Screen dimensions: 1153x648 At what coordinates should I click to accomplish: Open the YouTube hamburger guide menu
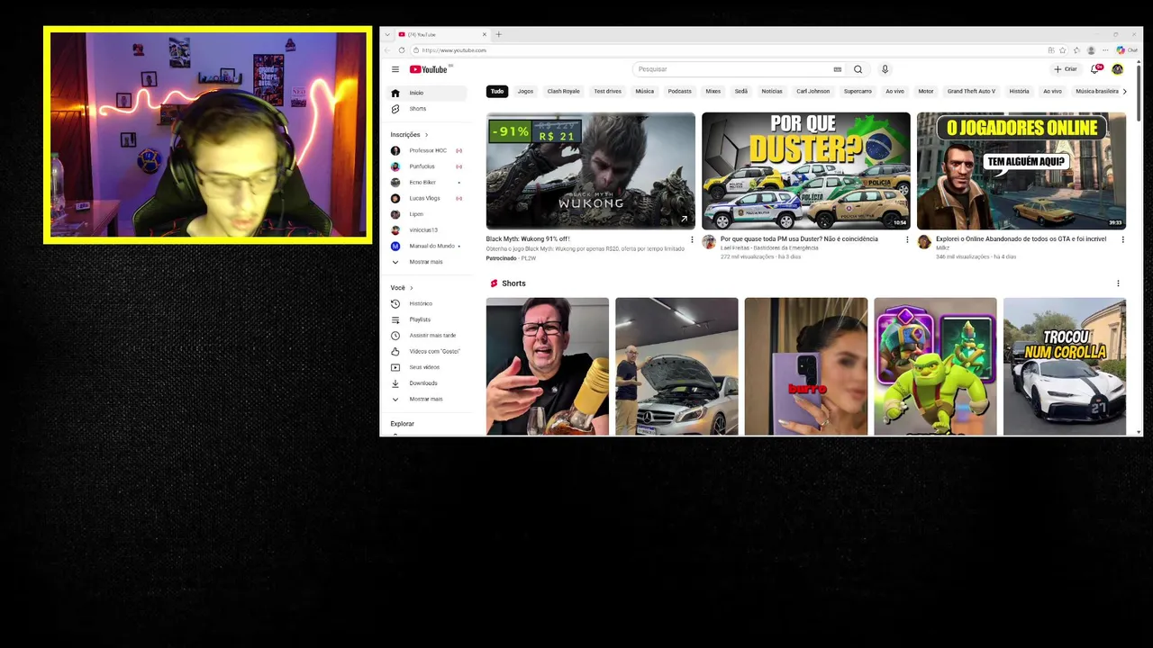(x=395, y=69)
